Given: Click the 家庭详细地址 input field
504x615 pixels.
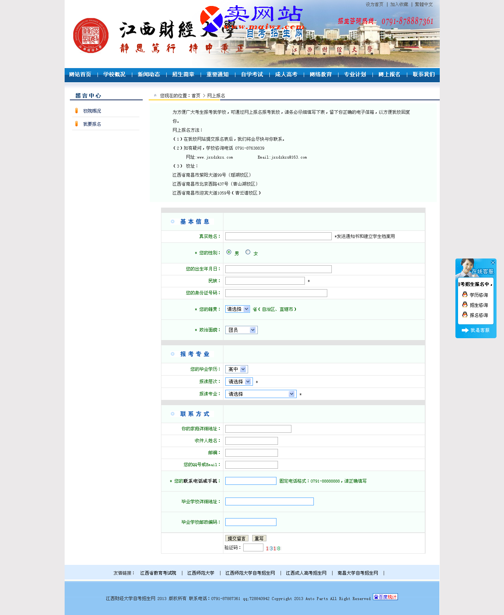Looking at the screenshot, I should [x=258, y=429].
